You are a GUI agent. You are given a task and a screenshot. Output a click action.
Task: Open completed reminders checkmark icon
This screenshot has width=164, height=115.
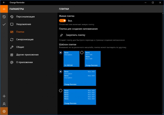point(4,24)
